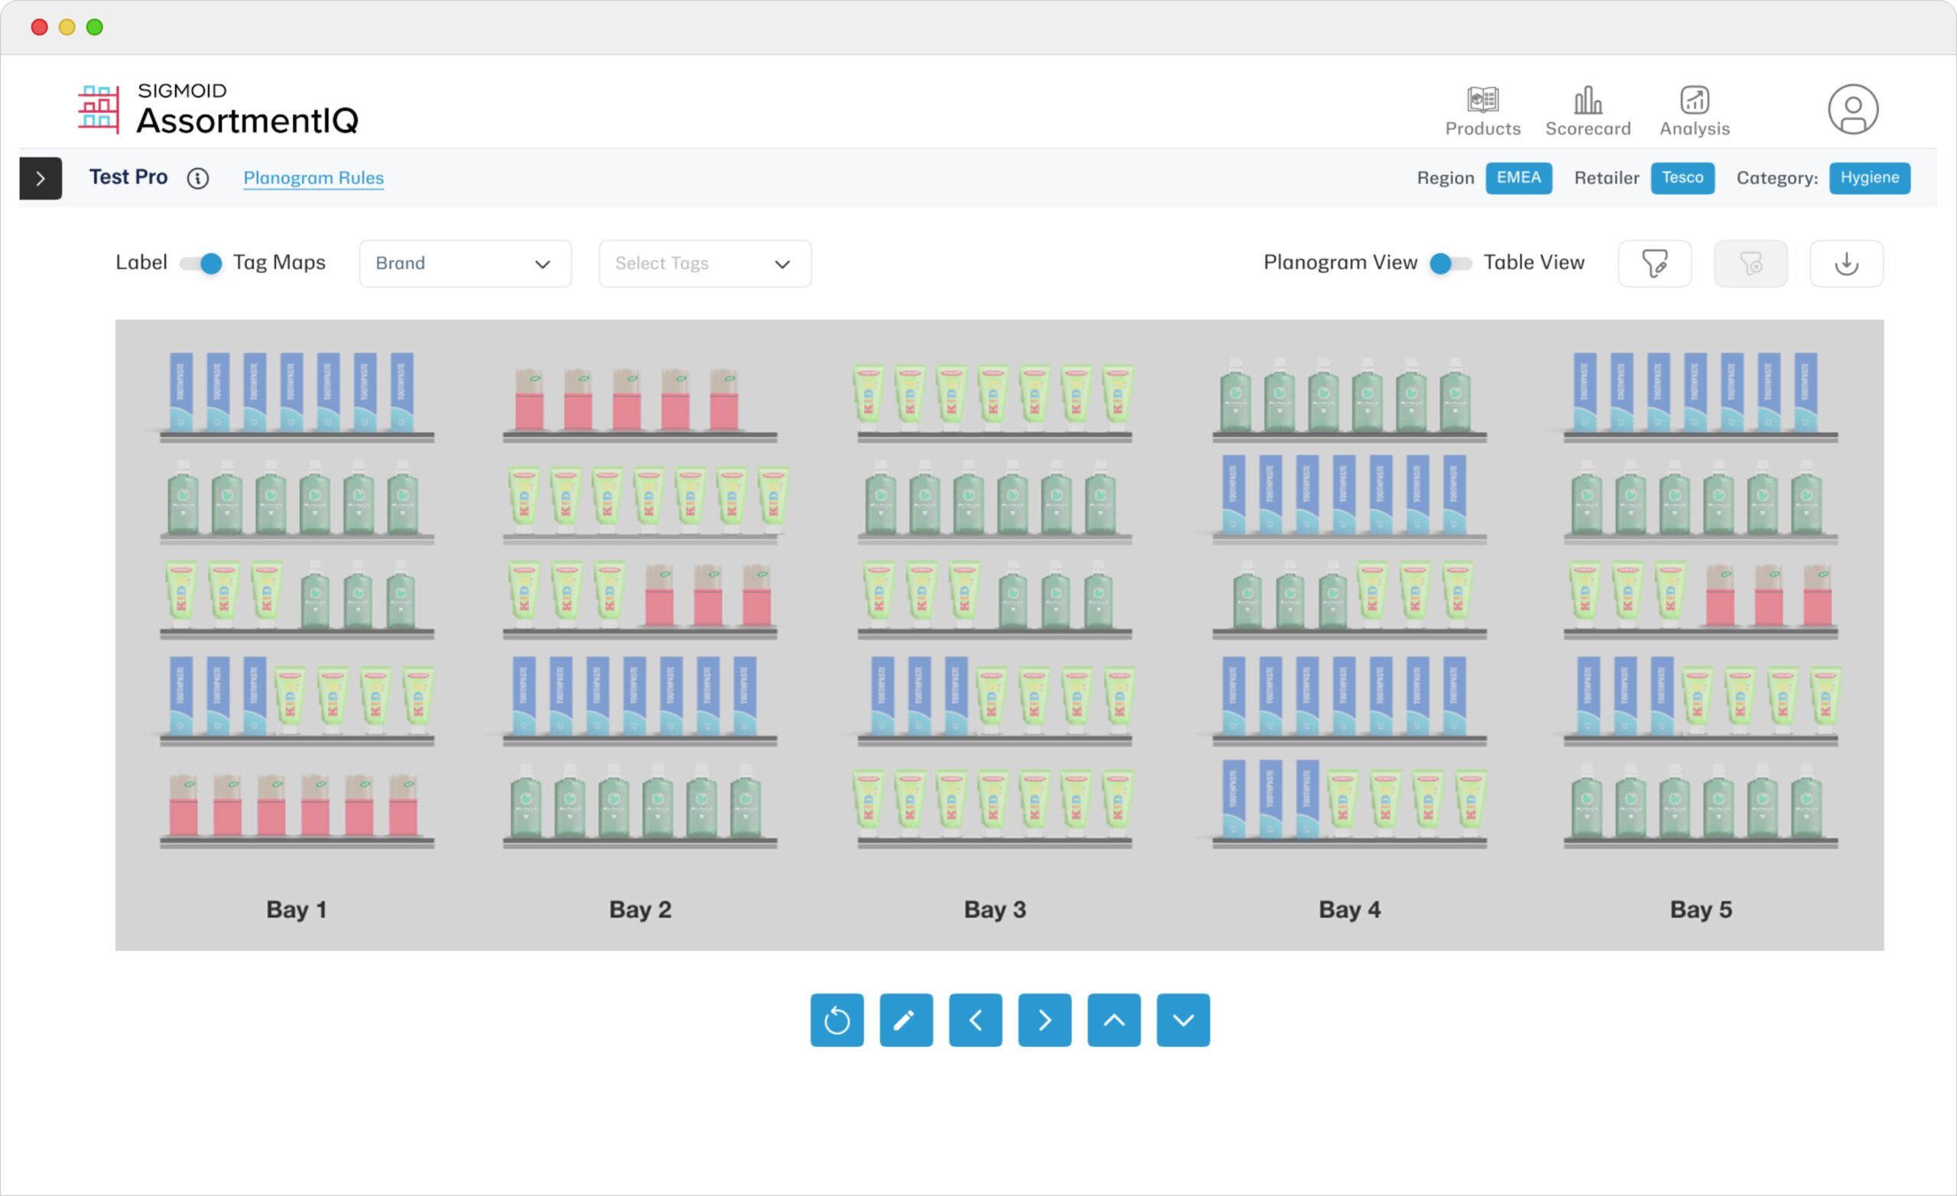Open the Products catalog icon

click(1482, 101)
